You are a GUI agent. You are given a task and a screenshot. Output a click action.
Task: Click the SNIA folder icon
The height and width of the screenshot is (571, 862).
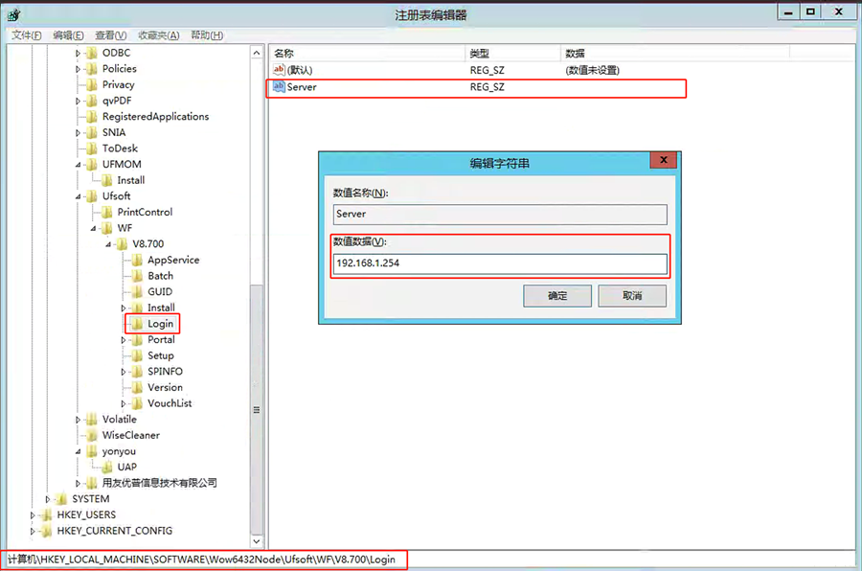point(92,132)
